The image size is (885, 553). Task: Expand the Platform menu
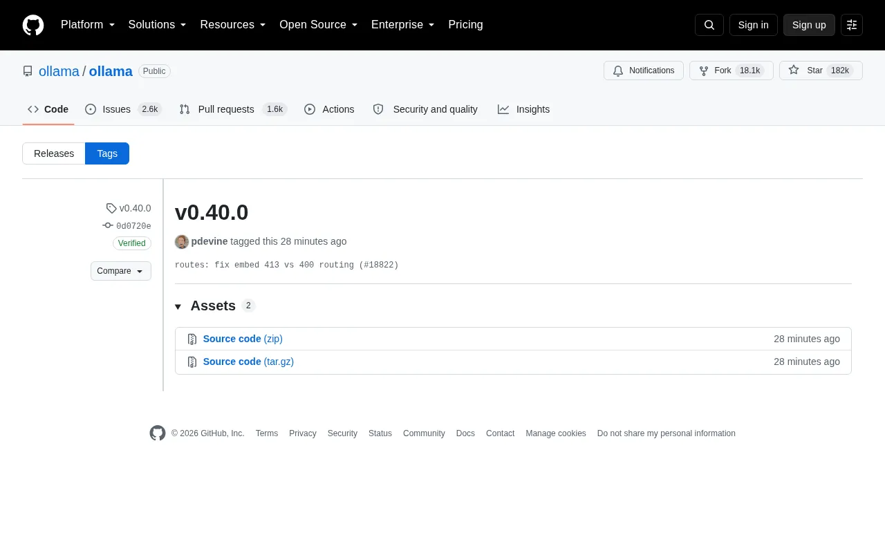[x=88, y=25]
